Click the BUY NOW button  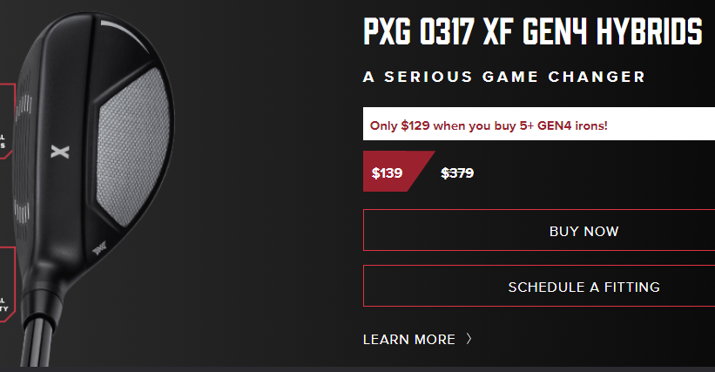coord(583,232)
